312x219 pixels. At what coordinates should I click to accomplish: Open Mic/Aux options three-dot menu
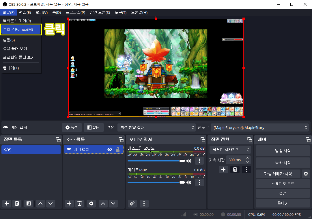[199, 182]
